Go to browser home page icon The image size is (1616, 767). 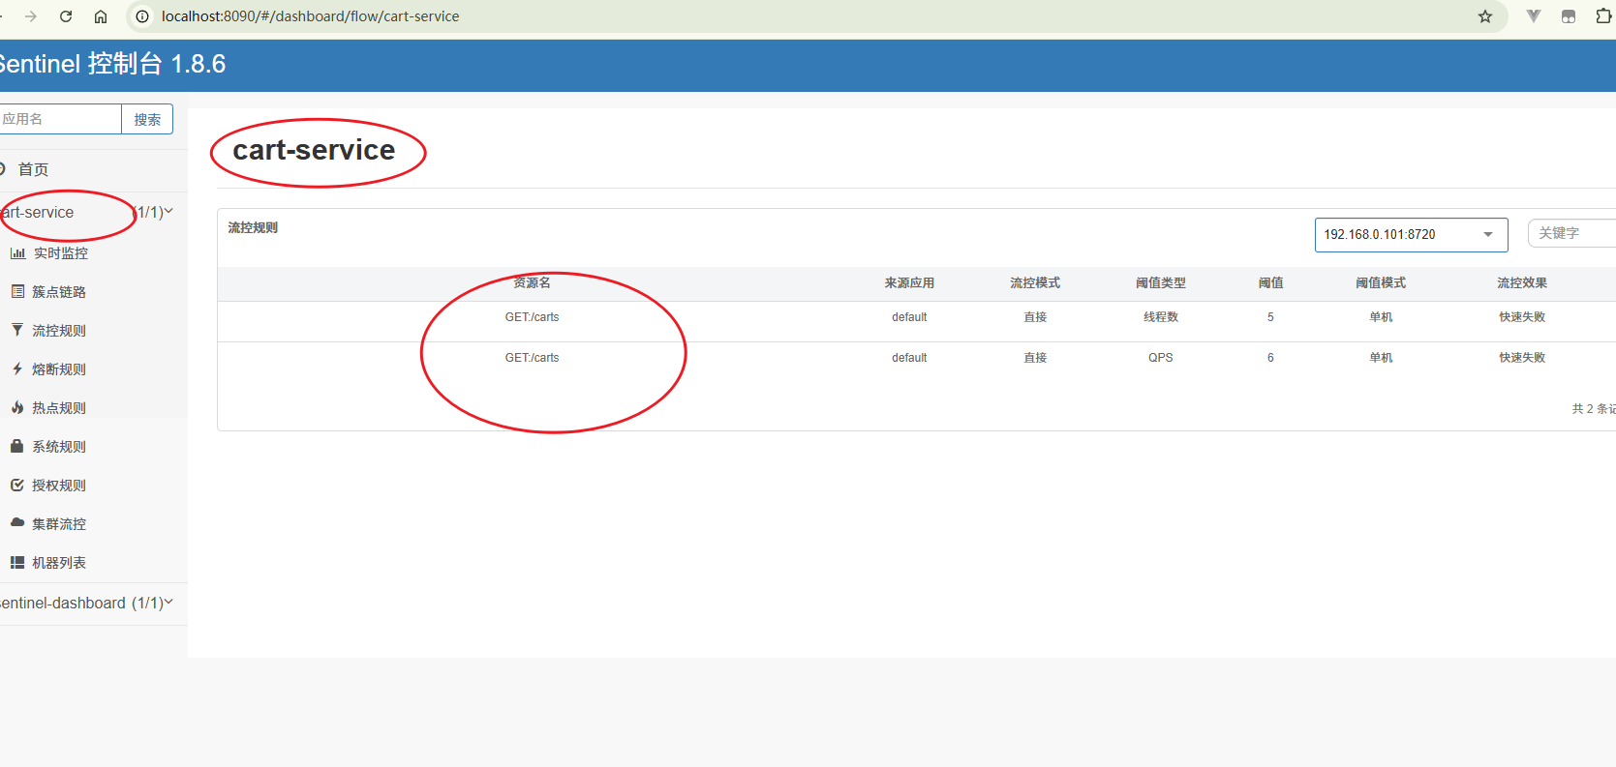(101, 16)
